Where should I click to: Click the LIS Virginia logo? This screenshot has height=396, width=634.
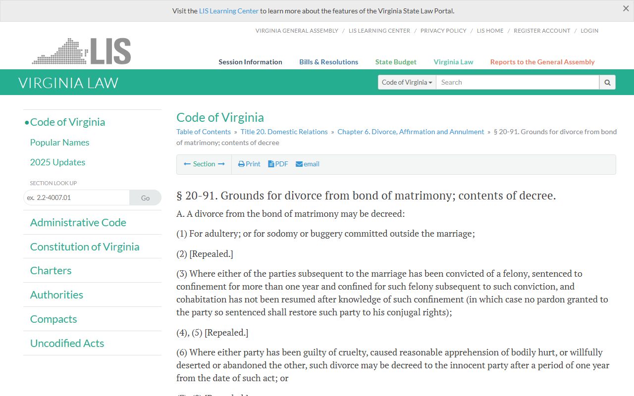(x=81, y=51)
